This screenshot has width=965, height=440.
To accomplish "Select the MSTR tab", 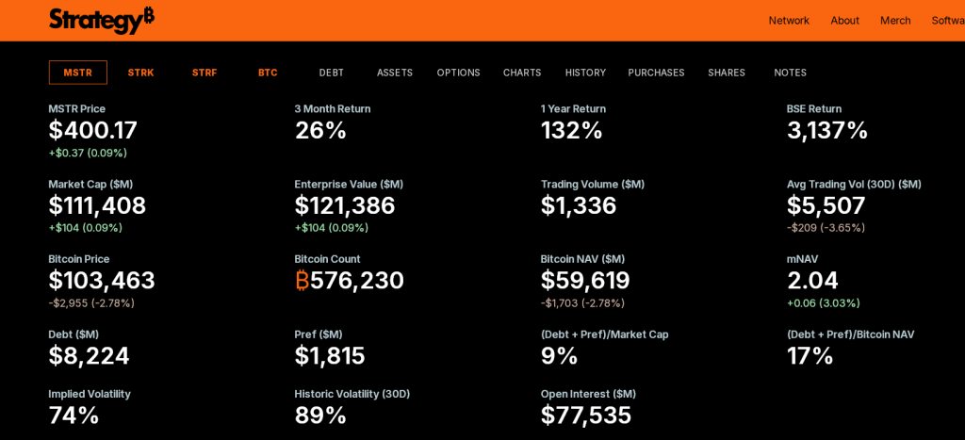I will [78, 73].
